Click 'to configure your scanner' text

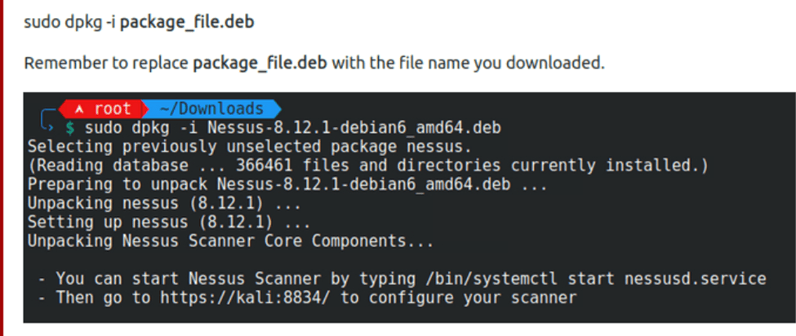(459, 298)
